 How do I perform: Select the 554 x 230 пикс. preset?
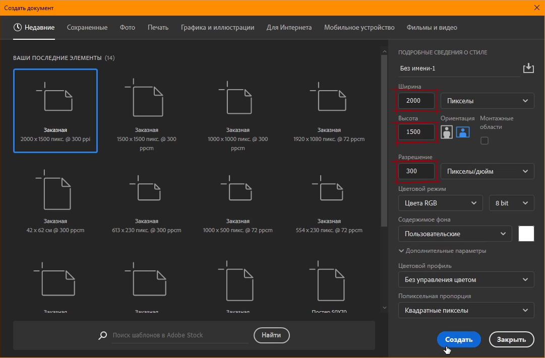coord(329,201)
